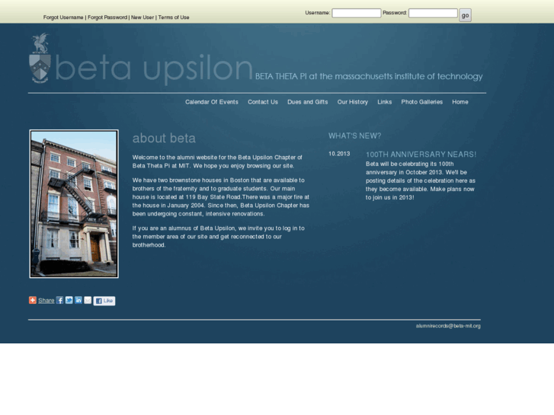Select the Links menu item
This screenshot has width=554, height=415.
pos(384,102)
